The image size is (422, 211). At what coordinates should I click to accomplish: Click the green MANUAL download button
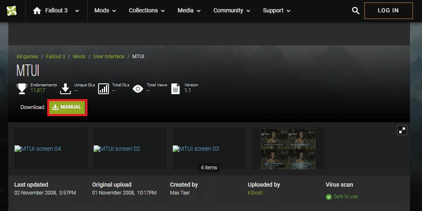pyautogui.click(x=67, y=107)
